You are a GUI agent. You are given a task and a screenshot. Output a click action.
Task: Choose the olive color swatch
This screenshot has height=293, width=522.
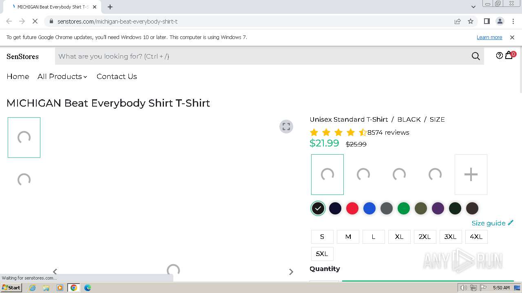[x=421, y=208]
